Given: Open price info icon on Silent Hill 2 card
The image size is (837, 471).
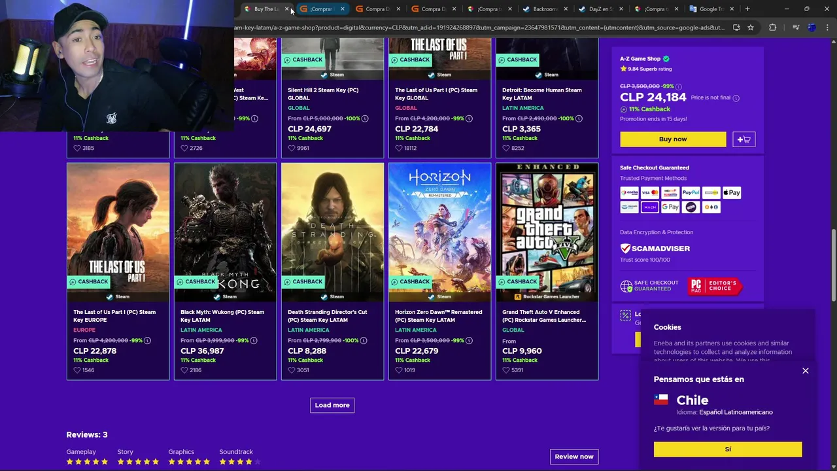Looking at the screenshot, I should pyautogui.click(x=365, y=118).
